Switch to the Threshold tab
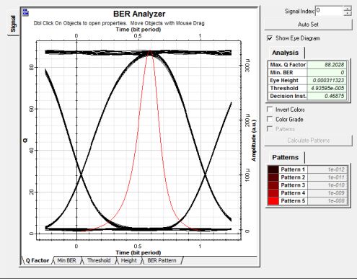The image size is (357, 279). (x=99, y=260)
